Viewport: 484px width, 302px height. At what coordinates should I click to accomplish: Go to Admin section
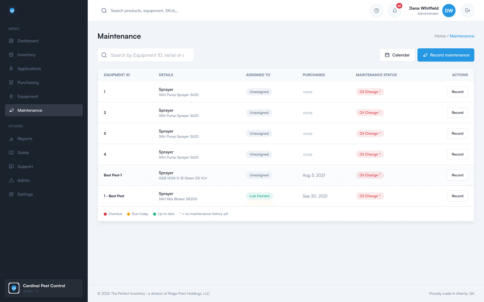tap(44, 180)
